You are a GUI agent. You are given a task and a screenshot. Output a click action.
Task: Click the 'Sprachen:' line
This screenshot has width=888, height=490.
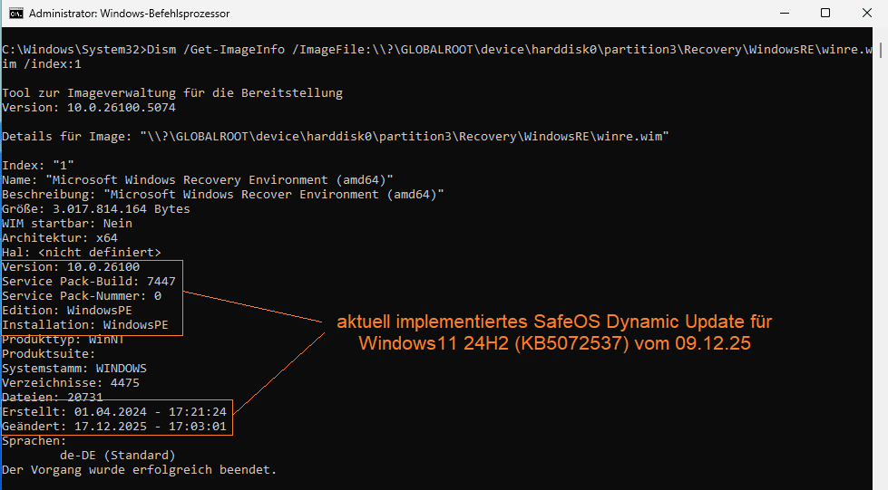pos(34,441)
